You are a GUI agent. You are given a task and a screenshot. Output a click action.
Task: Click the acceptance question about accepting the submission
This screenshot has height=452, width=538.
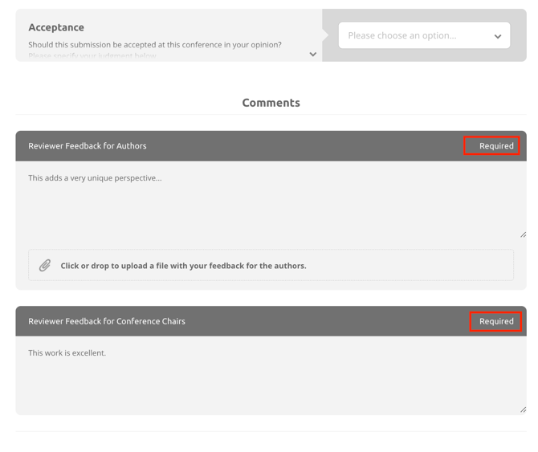click(155, 45)
